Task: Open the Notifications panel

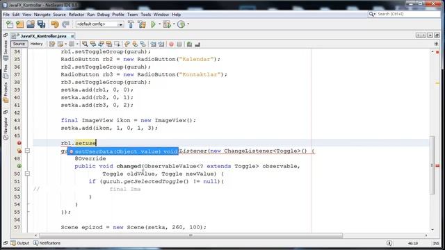Action: coord(47,243)
